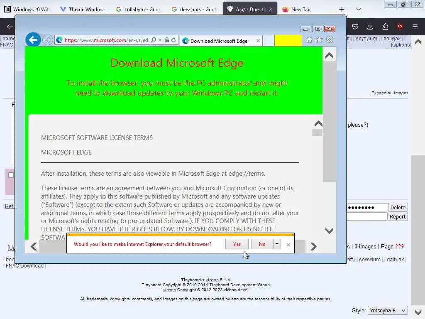Open Firefox Pocket save icon
The image size is (425, 319).
point(355,27)
